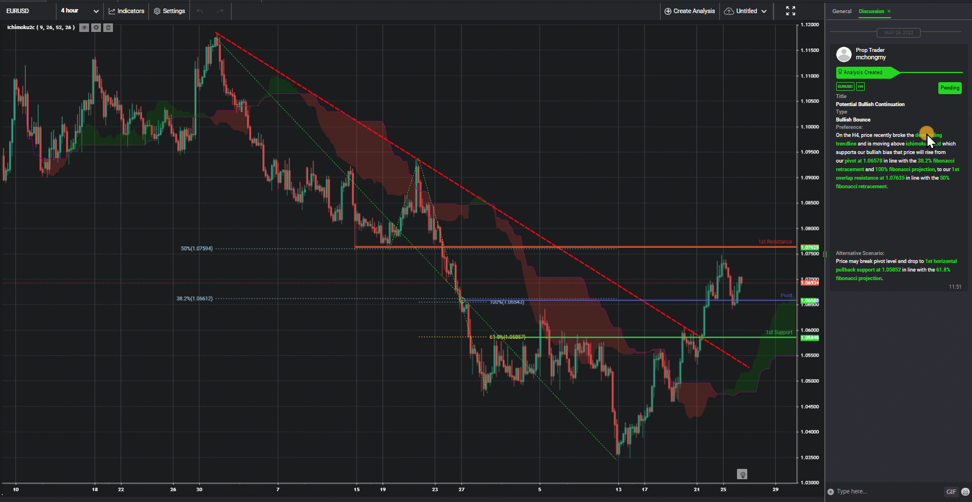Viewport: 972px width, 502px height.
Task: Expand the Untitled layout dropdown
Action: pyautogui.click(x=746, y=11)
